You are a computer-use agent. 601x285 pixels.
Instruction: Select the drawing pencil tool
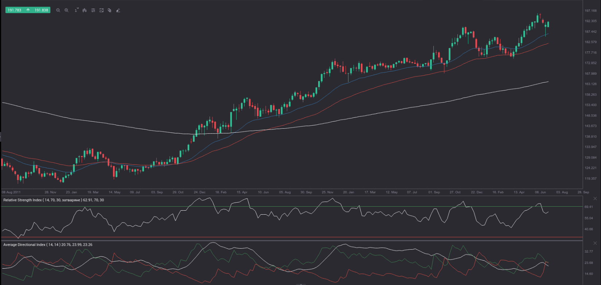pyautogui.click(x=118, y=10)
